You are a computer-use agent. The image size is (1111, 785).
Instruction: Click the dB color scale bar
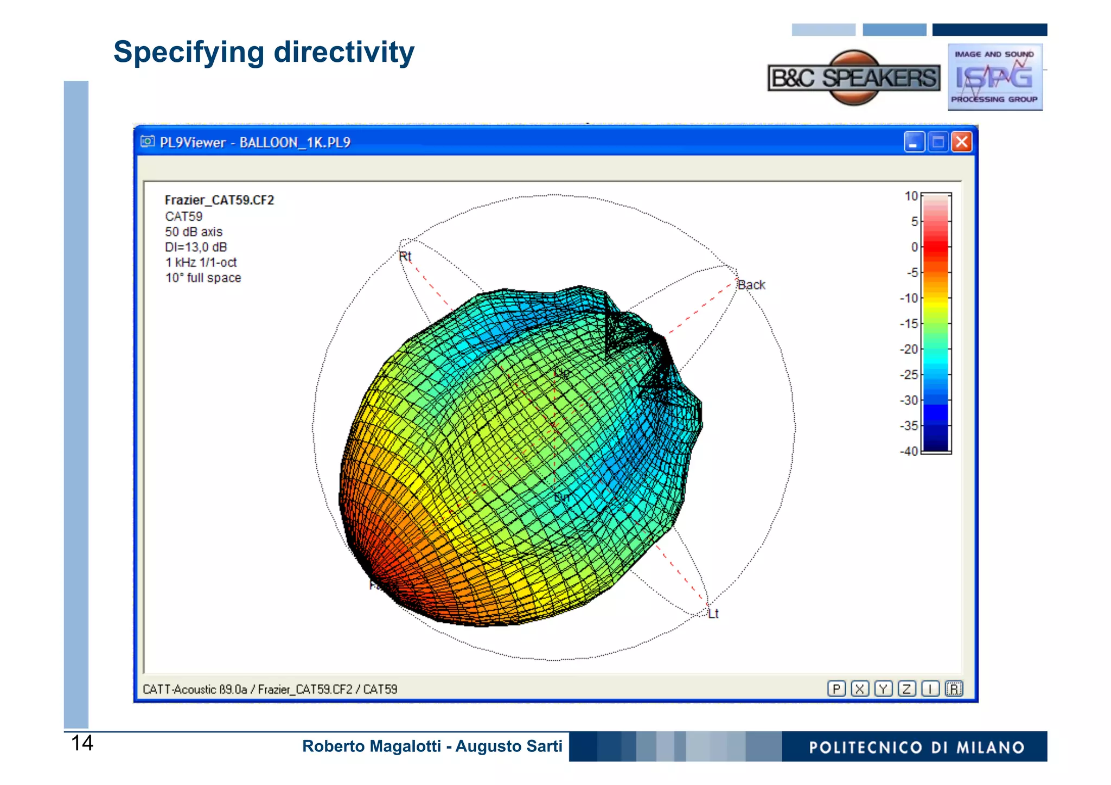tap(936, 323)
